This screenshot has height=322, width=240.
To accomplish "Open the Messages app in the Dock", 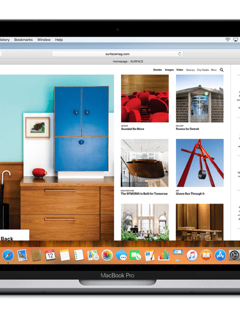I will pos(121,255).
